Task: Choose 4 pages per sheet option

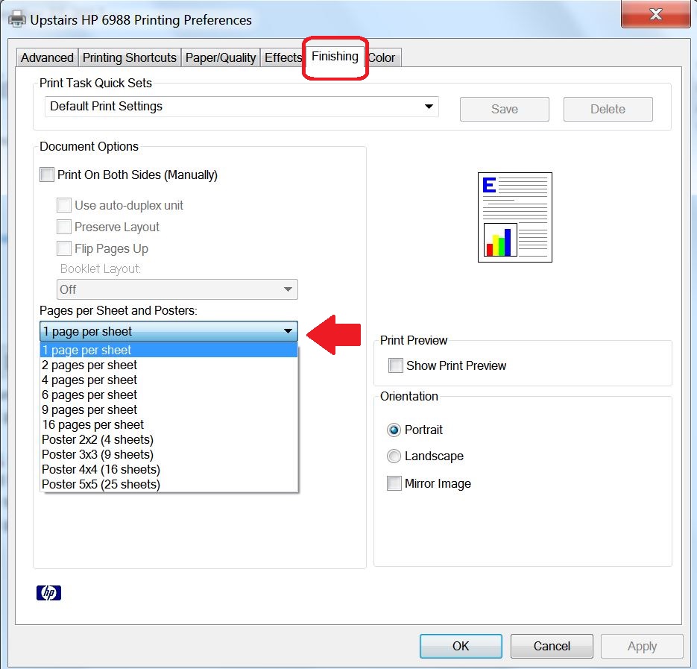Action: tap(169, 380)
